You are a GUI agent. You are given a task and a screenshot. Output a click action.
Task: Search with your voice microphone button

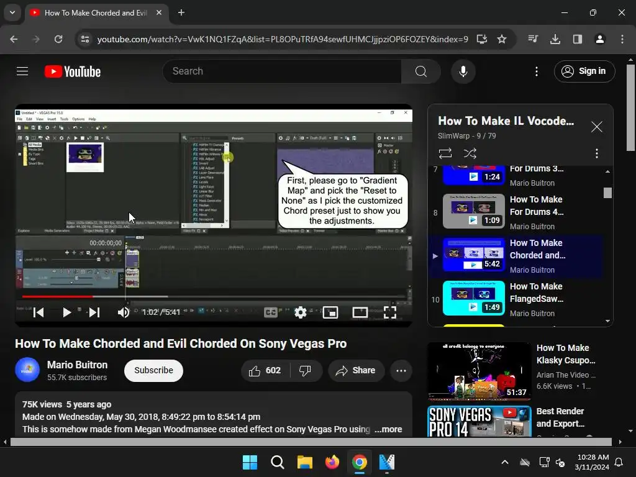463,71
